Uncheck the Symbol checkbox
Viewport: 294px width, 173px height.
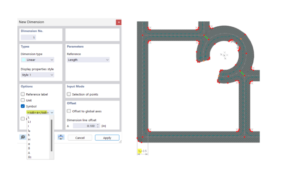click(x=23, y=106)
